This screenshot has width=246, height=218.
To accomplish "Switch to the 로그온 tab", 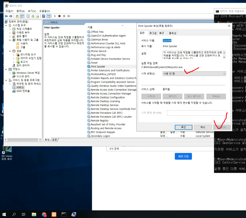I will 153,33.
